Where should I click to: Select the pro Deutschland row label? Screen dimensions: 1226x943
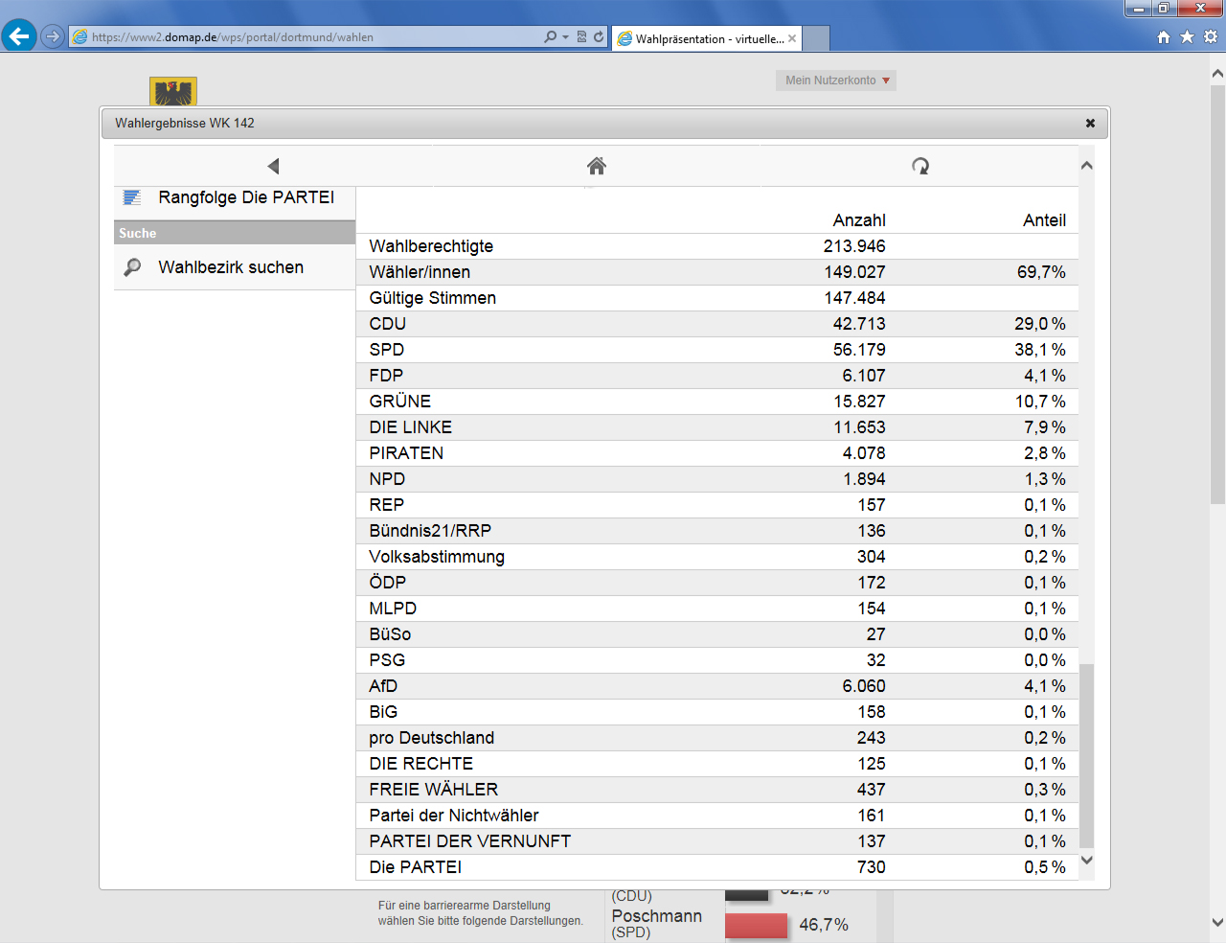tap(432, 738)
